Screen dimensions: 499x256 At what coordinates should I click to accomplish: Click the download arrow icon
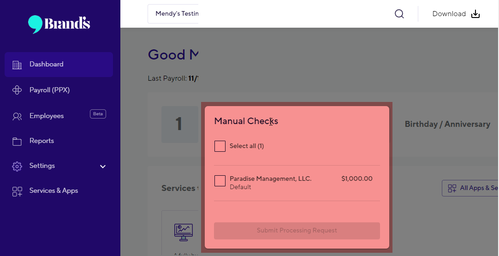point(475,14)
